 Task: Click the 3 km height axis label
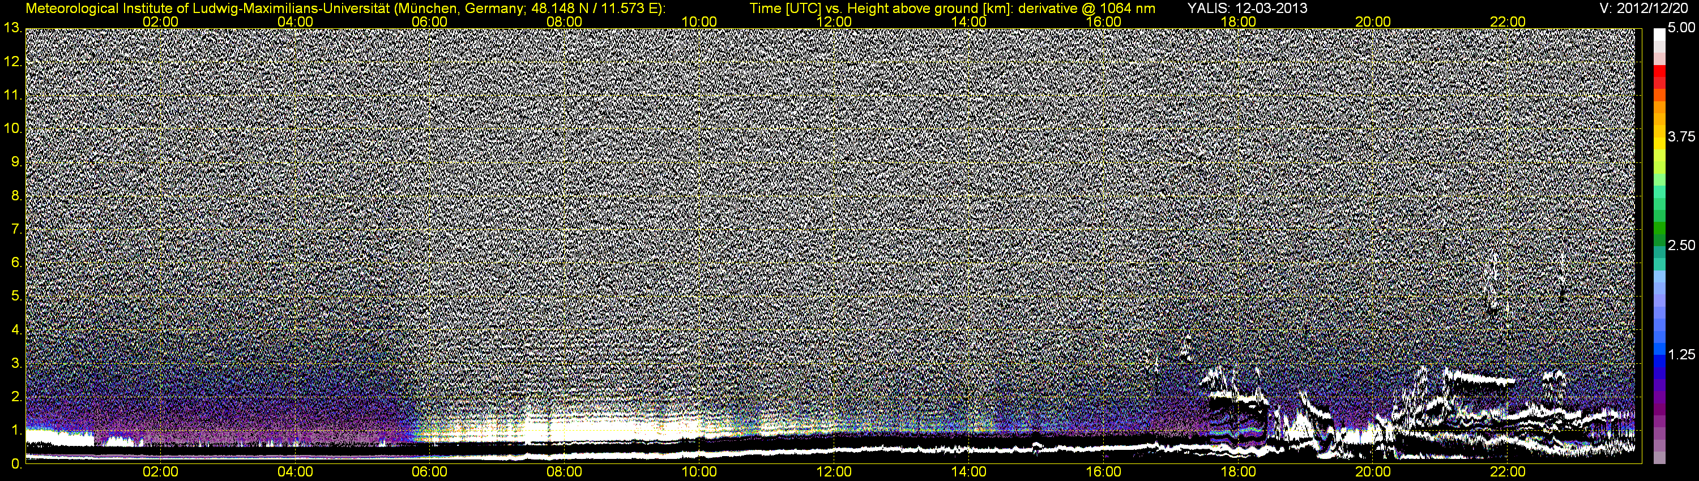click(x=16, y=364)
